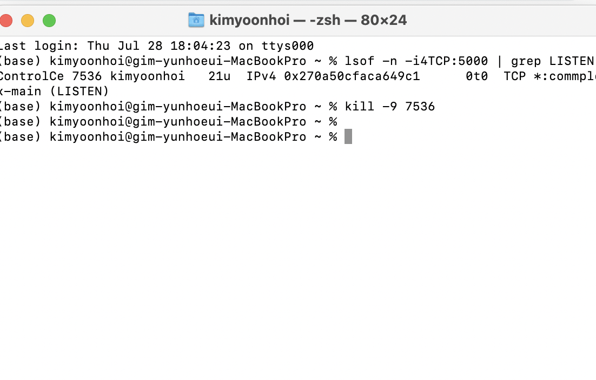Click the hex address 0x270a50cfaca649c1
596x380 pixels.
(x=352, y=76)
